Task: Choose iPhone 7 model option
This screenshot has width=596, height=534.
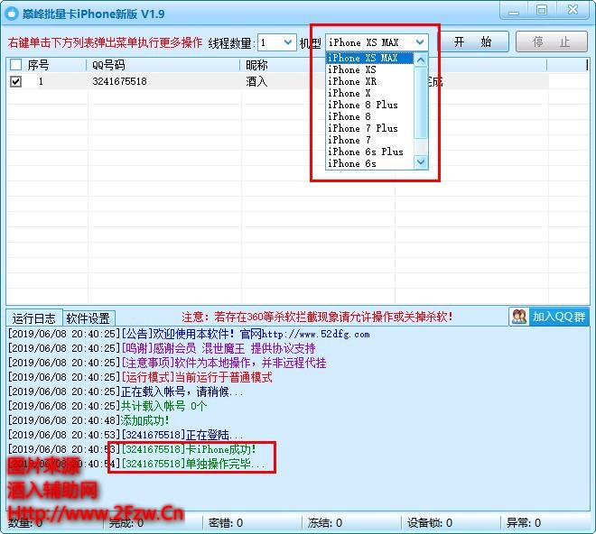Action: (x=369, y=140)
